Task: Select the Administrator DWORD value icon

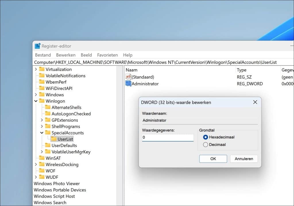Action: pyautogui.click(x=128, y=84)
